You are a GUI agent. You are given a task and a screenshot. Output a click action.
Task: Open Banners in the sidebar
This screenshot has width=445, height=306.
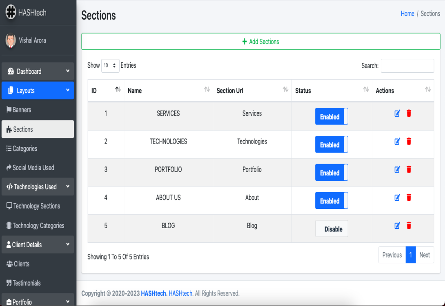pyautogui.click(x=22, y=110)
